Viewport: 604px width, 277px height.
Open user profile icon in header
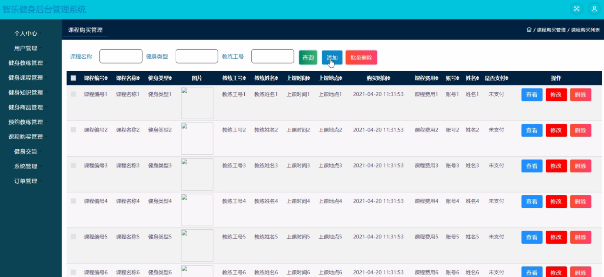(x=594, y=9)
